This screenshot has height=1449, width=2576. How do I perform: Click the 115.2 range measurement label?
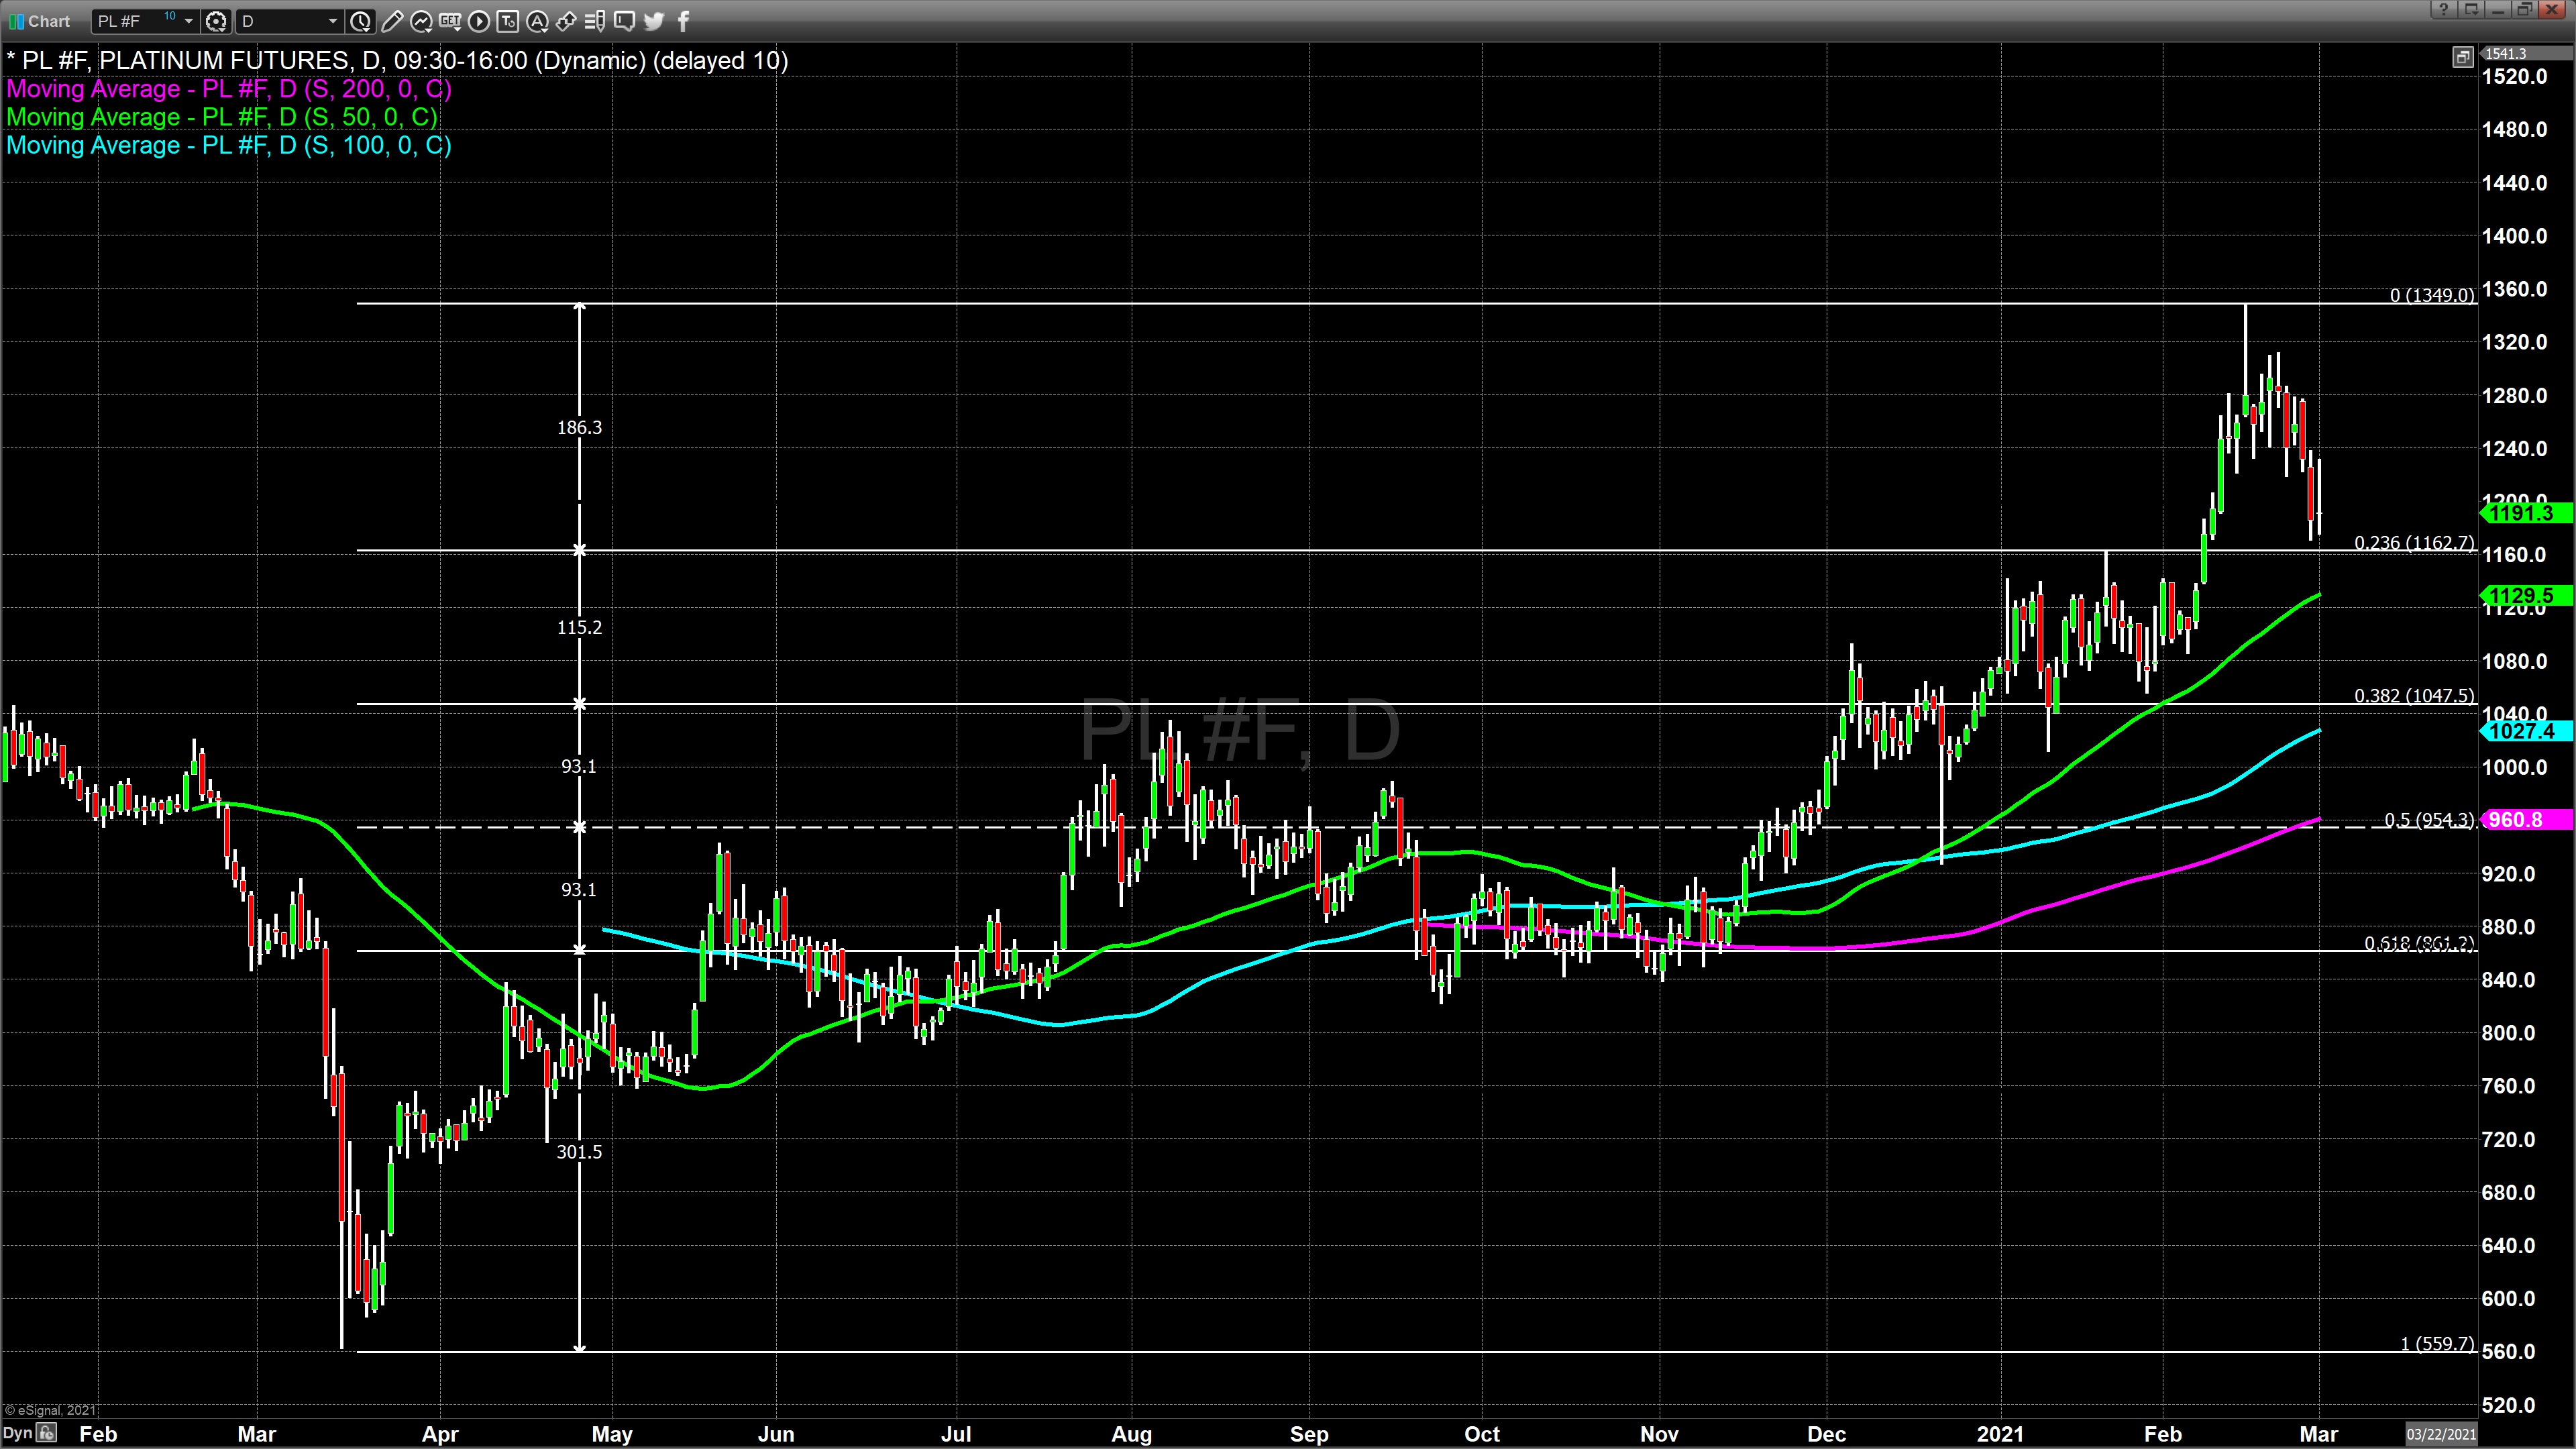pyautogui.click(x=580, y=627)
